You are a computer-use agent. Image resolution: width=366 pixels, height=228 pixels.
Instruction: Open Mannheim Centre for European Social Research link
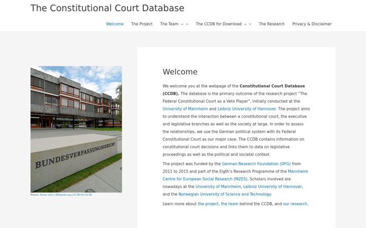pyautogui.click(x=235, y=175)
